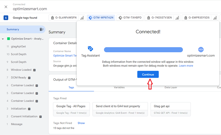The height and width of the screenshot is (135, 221).
Task: Select the GTM-TXHBPD container chip
Action: (130, 18)
